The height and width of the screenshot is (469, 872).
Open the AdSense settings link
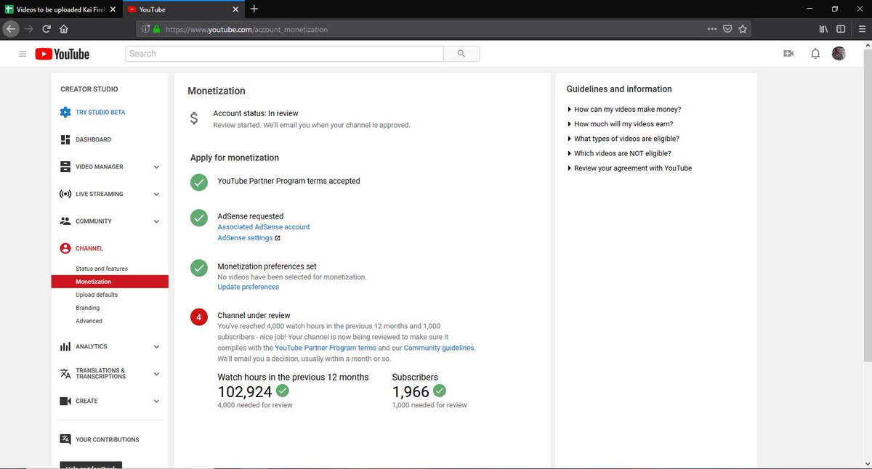[245, 238]
